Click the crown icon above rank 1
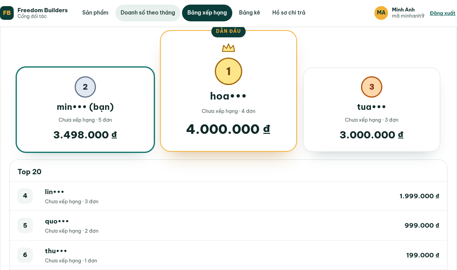Viewport: 457px width, 270px height. pyautogui.click(x=228, y=48)
